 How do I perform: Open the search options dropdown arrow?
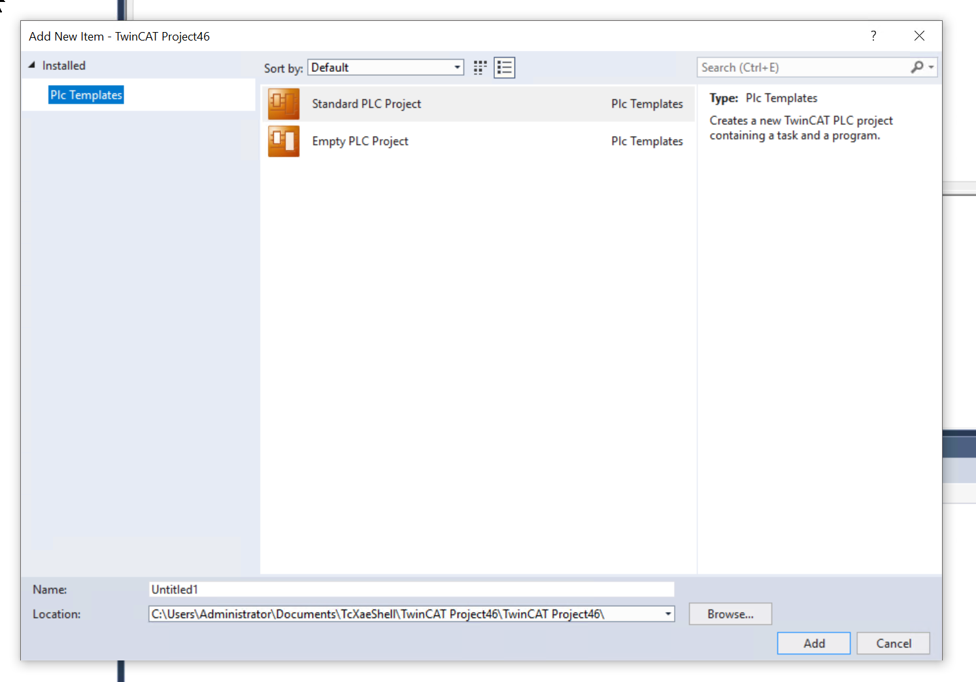(x=931, y=67)
